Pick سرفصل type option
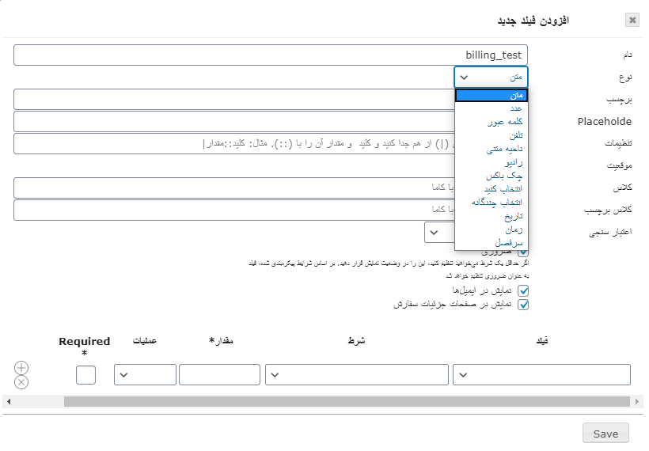 (x=491, y=242)
